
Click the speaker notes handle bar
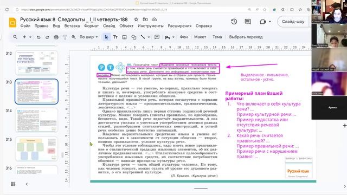(x=201, y=188)
